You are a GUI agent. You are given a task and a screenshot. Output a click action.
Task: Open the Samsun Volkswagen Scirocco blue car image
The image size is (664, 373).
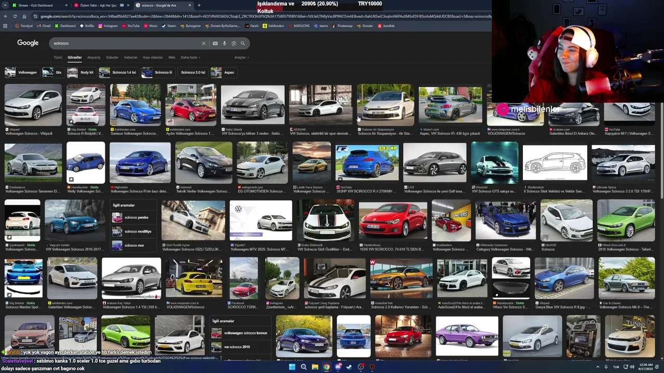(135, 105)
